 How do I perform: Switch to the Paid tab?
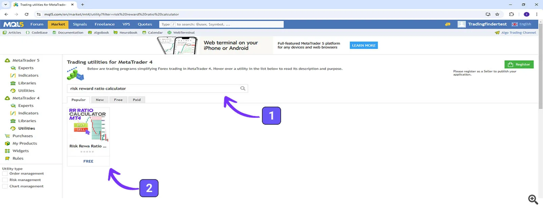point(137,100)
